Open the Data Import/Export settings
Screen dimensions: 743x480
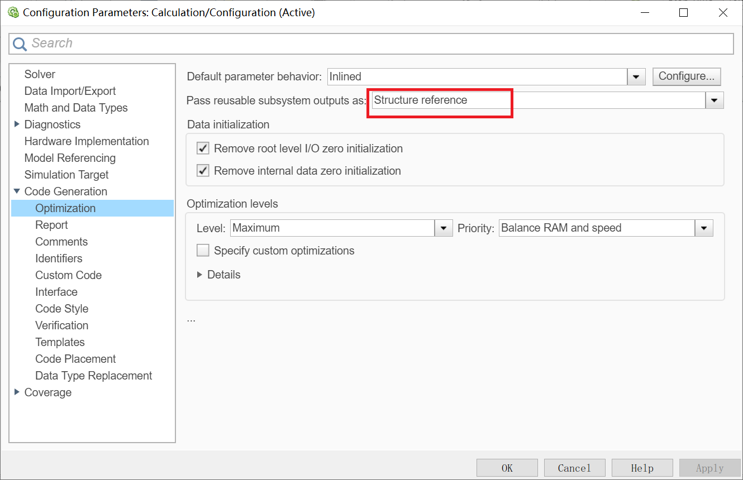[x=70, y=90]
